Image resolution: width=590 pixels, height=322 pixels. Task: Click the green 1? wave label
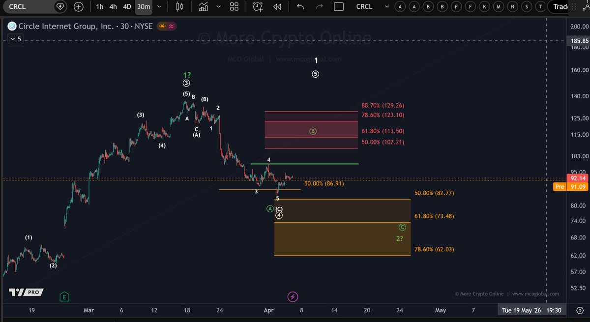coord(186,75)
